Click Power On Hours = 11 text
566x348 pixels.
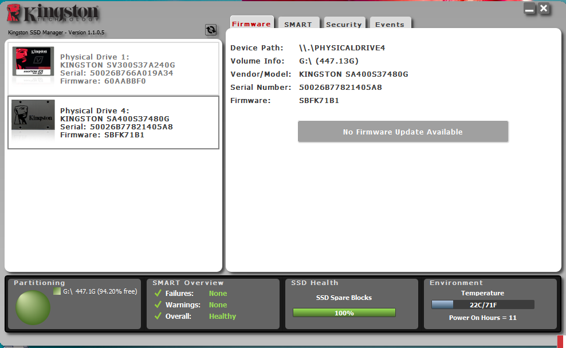tap(482, 318)
